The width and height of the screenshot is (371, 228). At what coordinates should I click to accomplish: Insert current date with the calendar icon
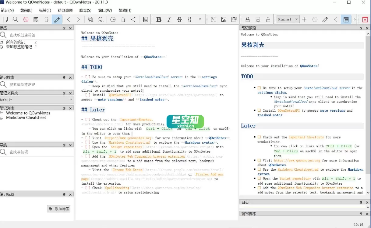pyautogui.click(x=234, y=19)
